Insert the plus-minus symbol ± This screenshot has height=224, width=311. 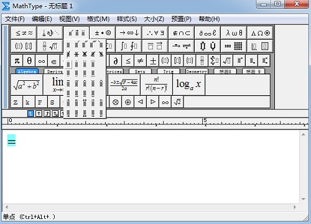pyautogui.click(x=153, y=61)
